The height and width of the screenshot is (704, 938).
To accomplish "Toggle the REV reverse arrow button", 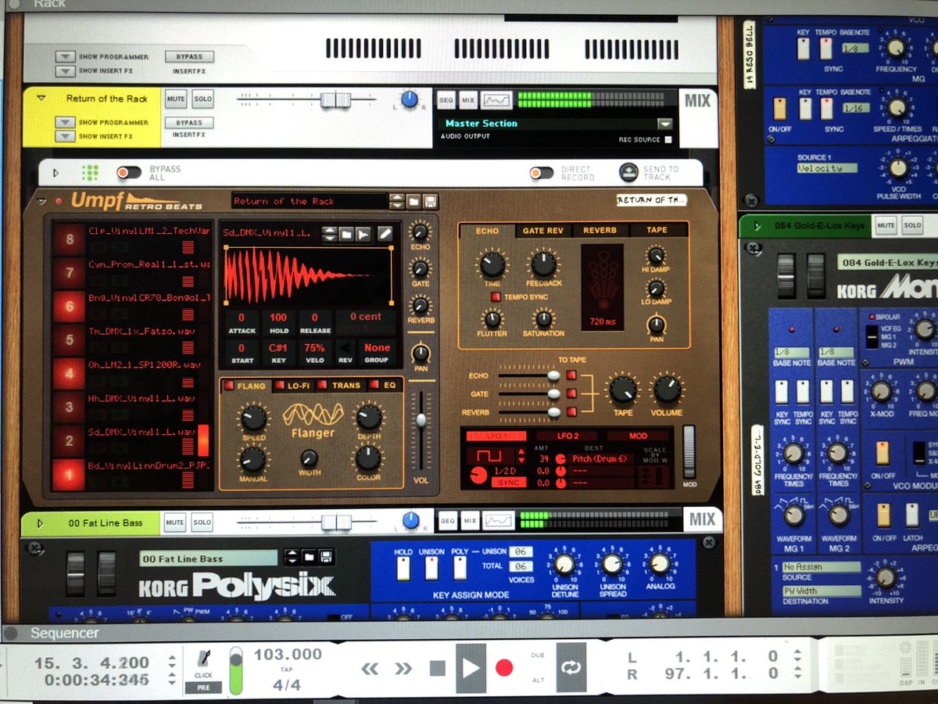I will (345, 352).
